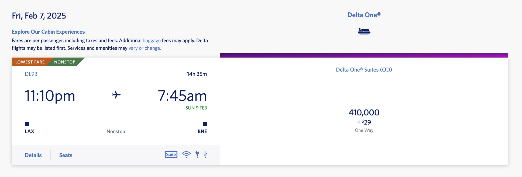This screenshot has width=522, height=177.
Task: Click the BNE arrival square marker
Action: (x=205, y=124)
